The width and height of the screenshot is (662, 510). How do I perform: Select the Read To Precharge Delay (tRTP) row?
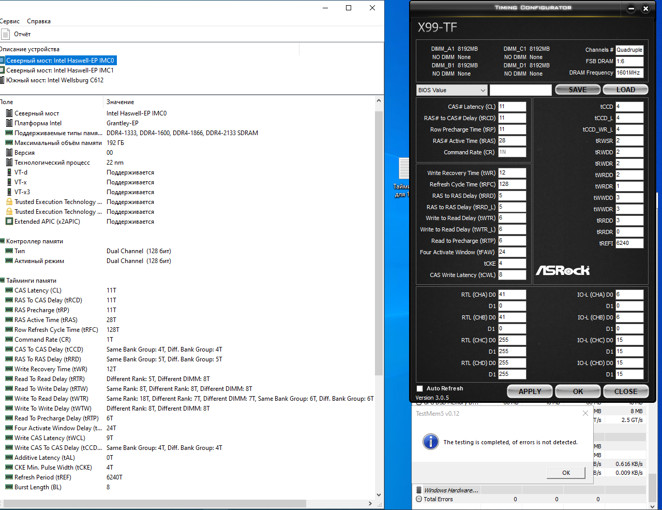click(x=187, y=418)
